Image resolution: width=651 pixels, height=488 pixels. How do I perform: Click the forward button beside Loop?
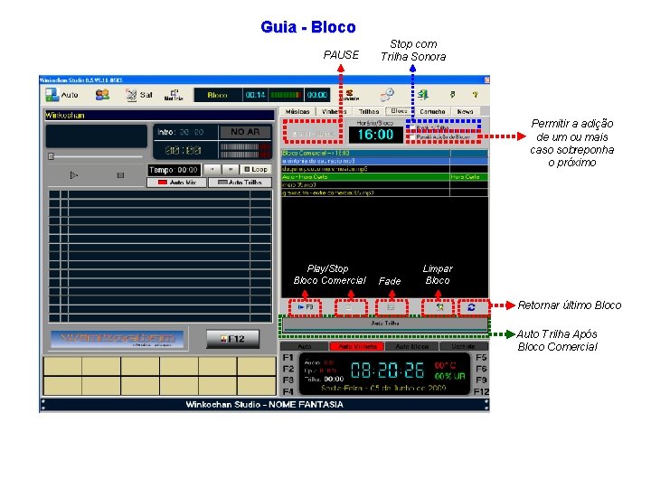230,169
